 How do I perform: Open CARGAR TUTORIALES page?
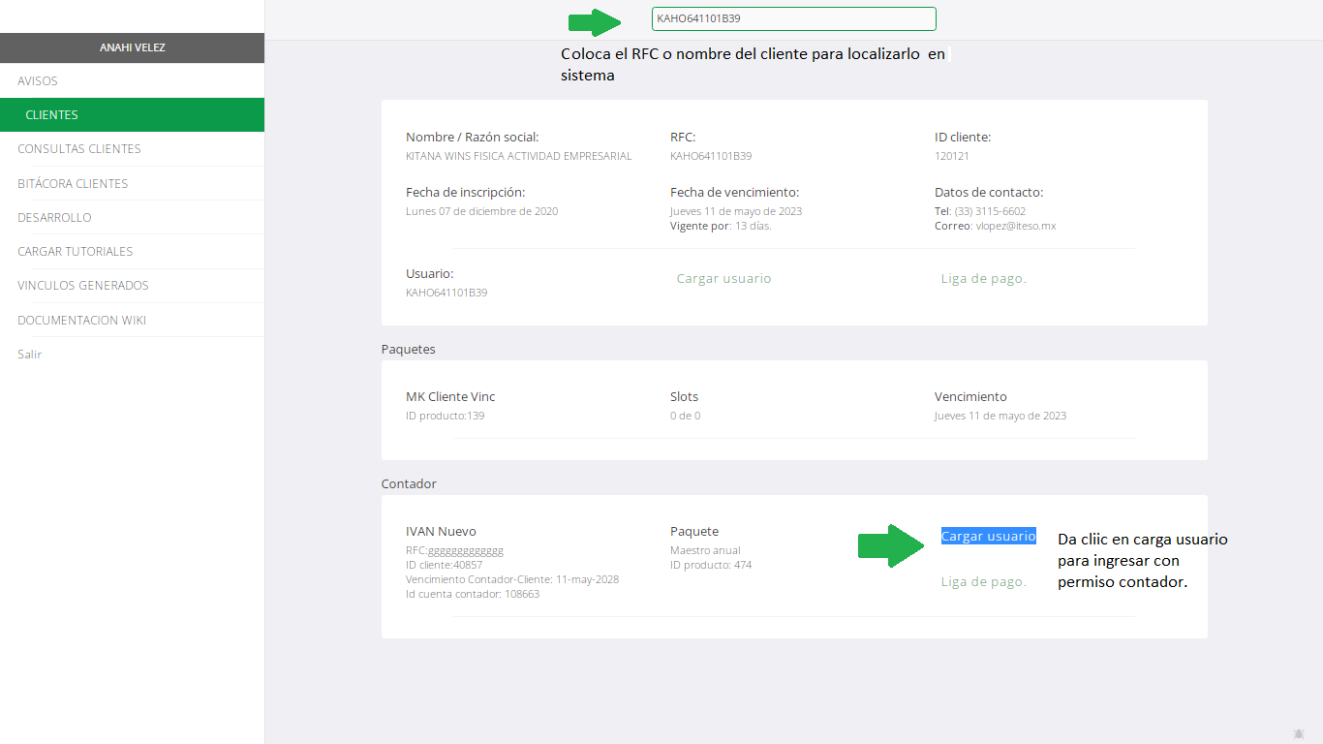tap(76, 252)
